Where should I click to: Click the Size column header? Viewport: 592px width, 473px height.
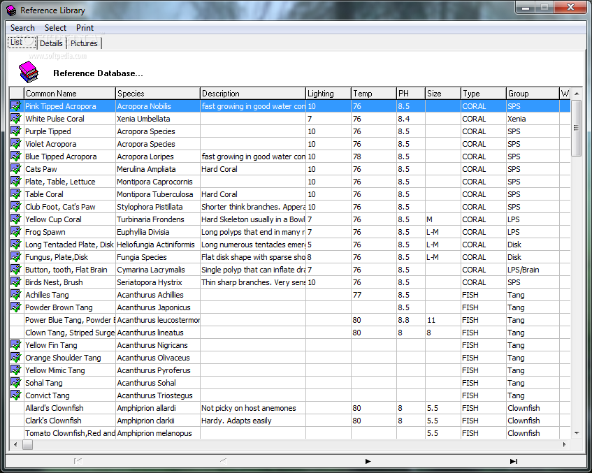(443, 93)
